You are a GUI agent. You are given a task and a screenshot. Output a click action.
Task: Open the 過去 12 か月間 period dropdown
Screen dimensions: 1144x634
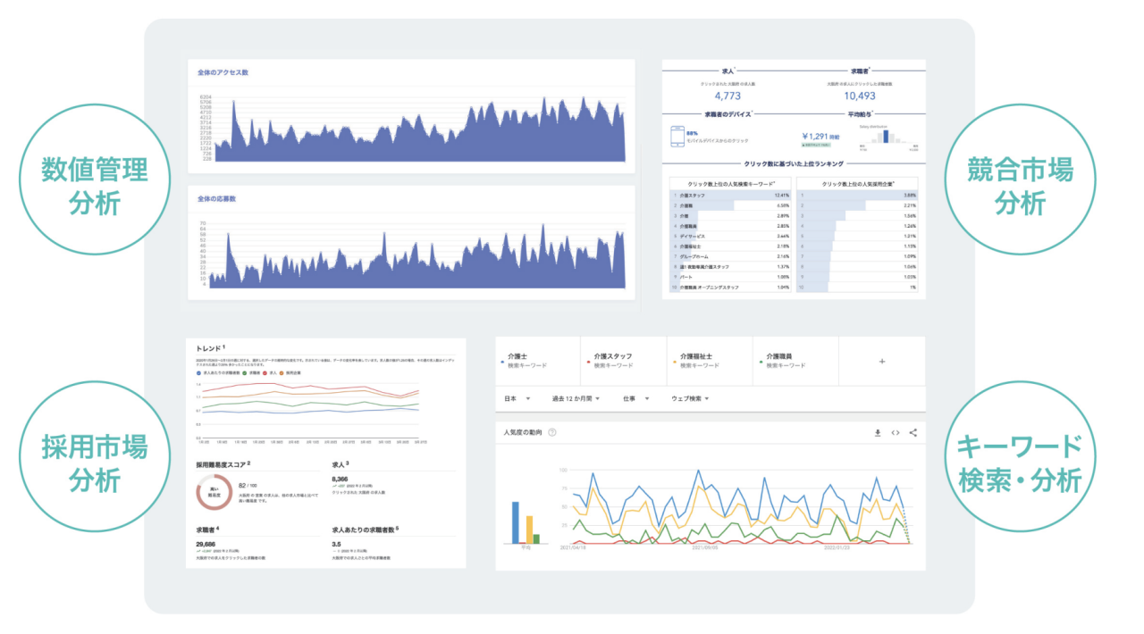click(576, 398)
